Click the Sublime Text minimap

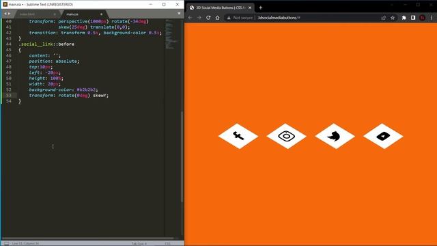[x=171, y=34]
